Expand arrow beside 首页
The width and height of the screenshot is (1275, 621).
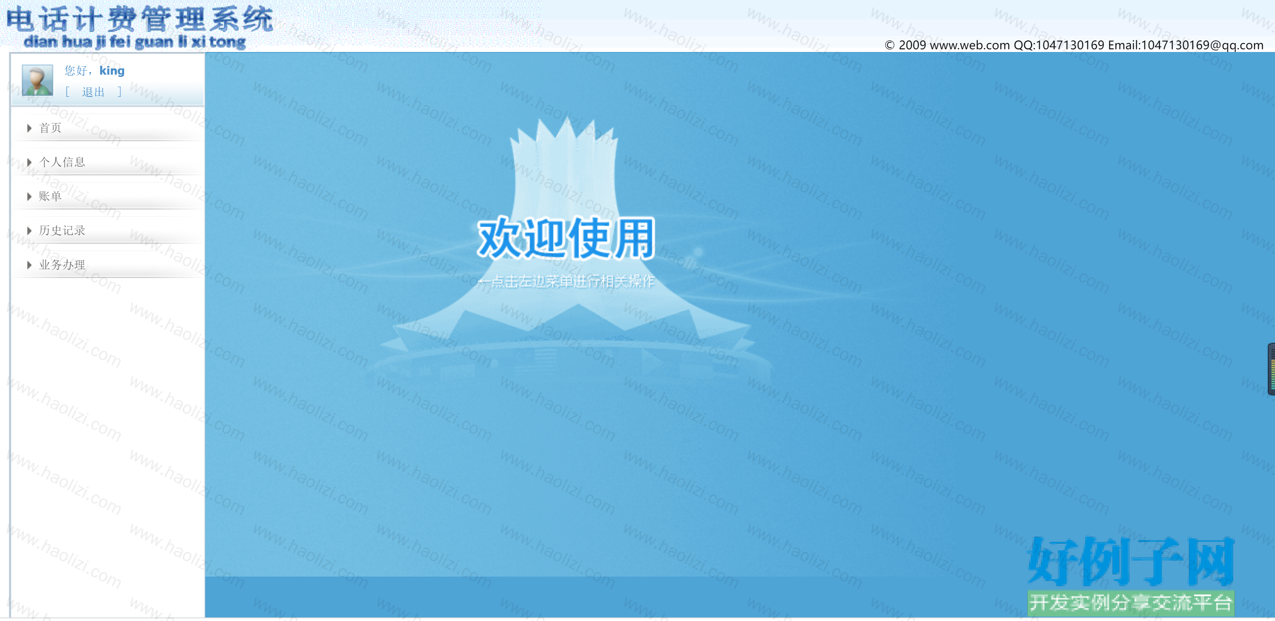[29, 128]
